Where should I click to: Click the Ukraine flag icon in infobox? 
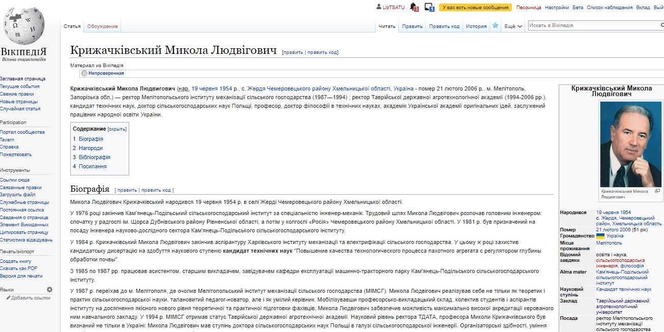[600, 236]
